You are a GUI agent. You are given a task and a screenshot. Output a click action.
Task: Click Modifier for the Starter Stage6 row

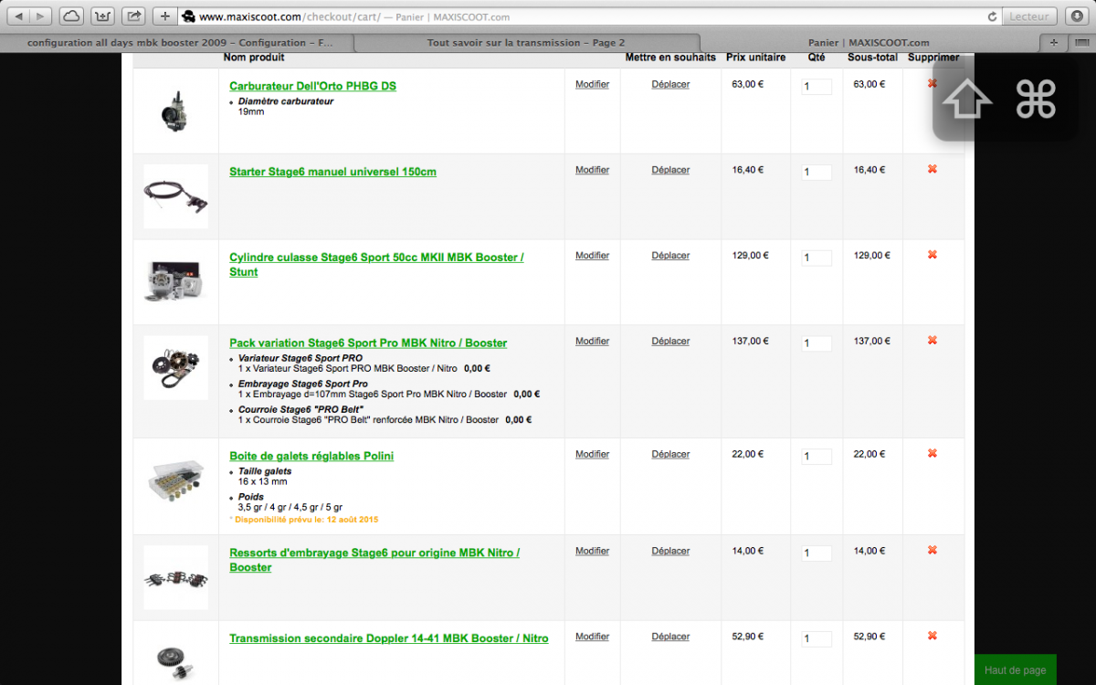pos(592,170)
